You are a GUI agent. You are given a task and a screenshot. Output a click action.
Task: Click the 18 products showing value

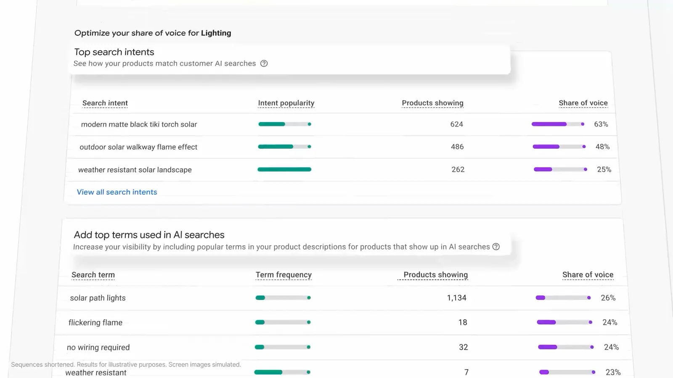463,322
